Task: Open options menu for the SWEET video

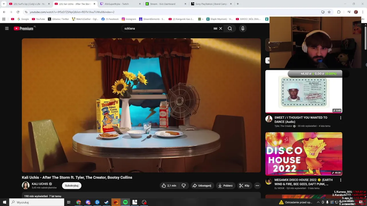Action: point(341,118)
